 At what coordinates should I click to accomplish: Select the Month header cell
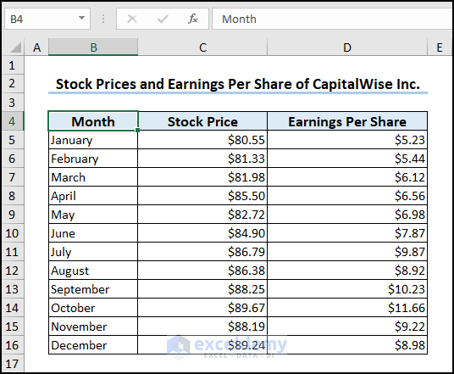(x=93, y=121)
